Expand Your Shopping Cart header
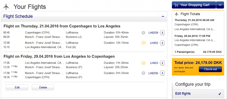This screenshot has height=99, width=227. click(194, 5)
